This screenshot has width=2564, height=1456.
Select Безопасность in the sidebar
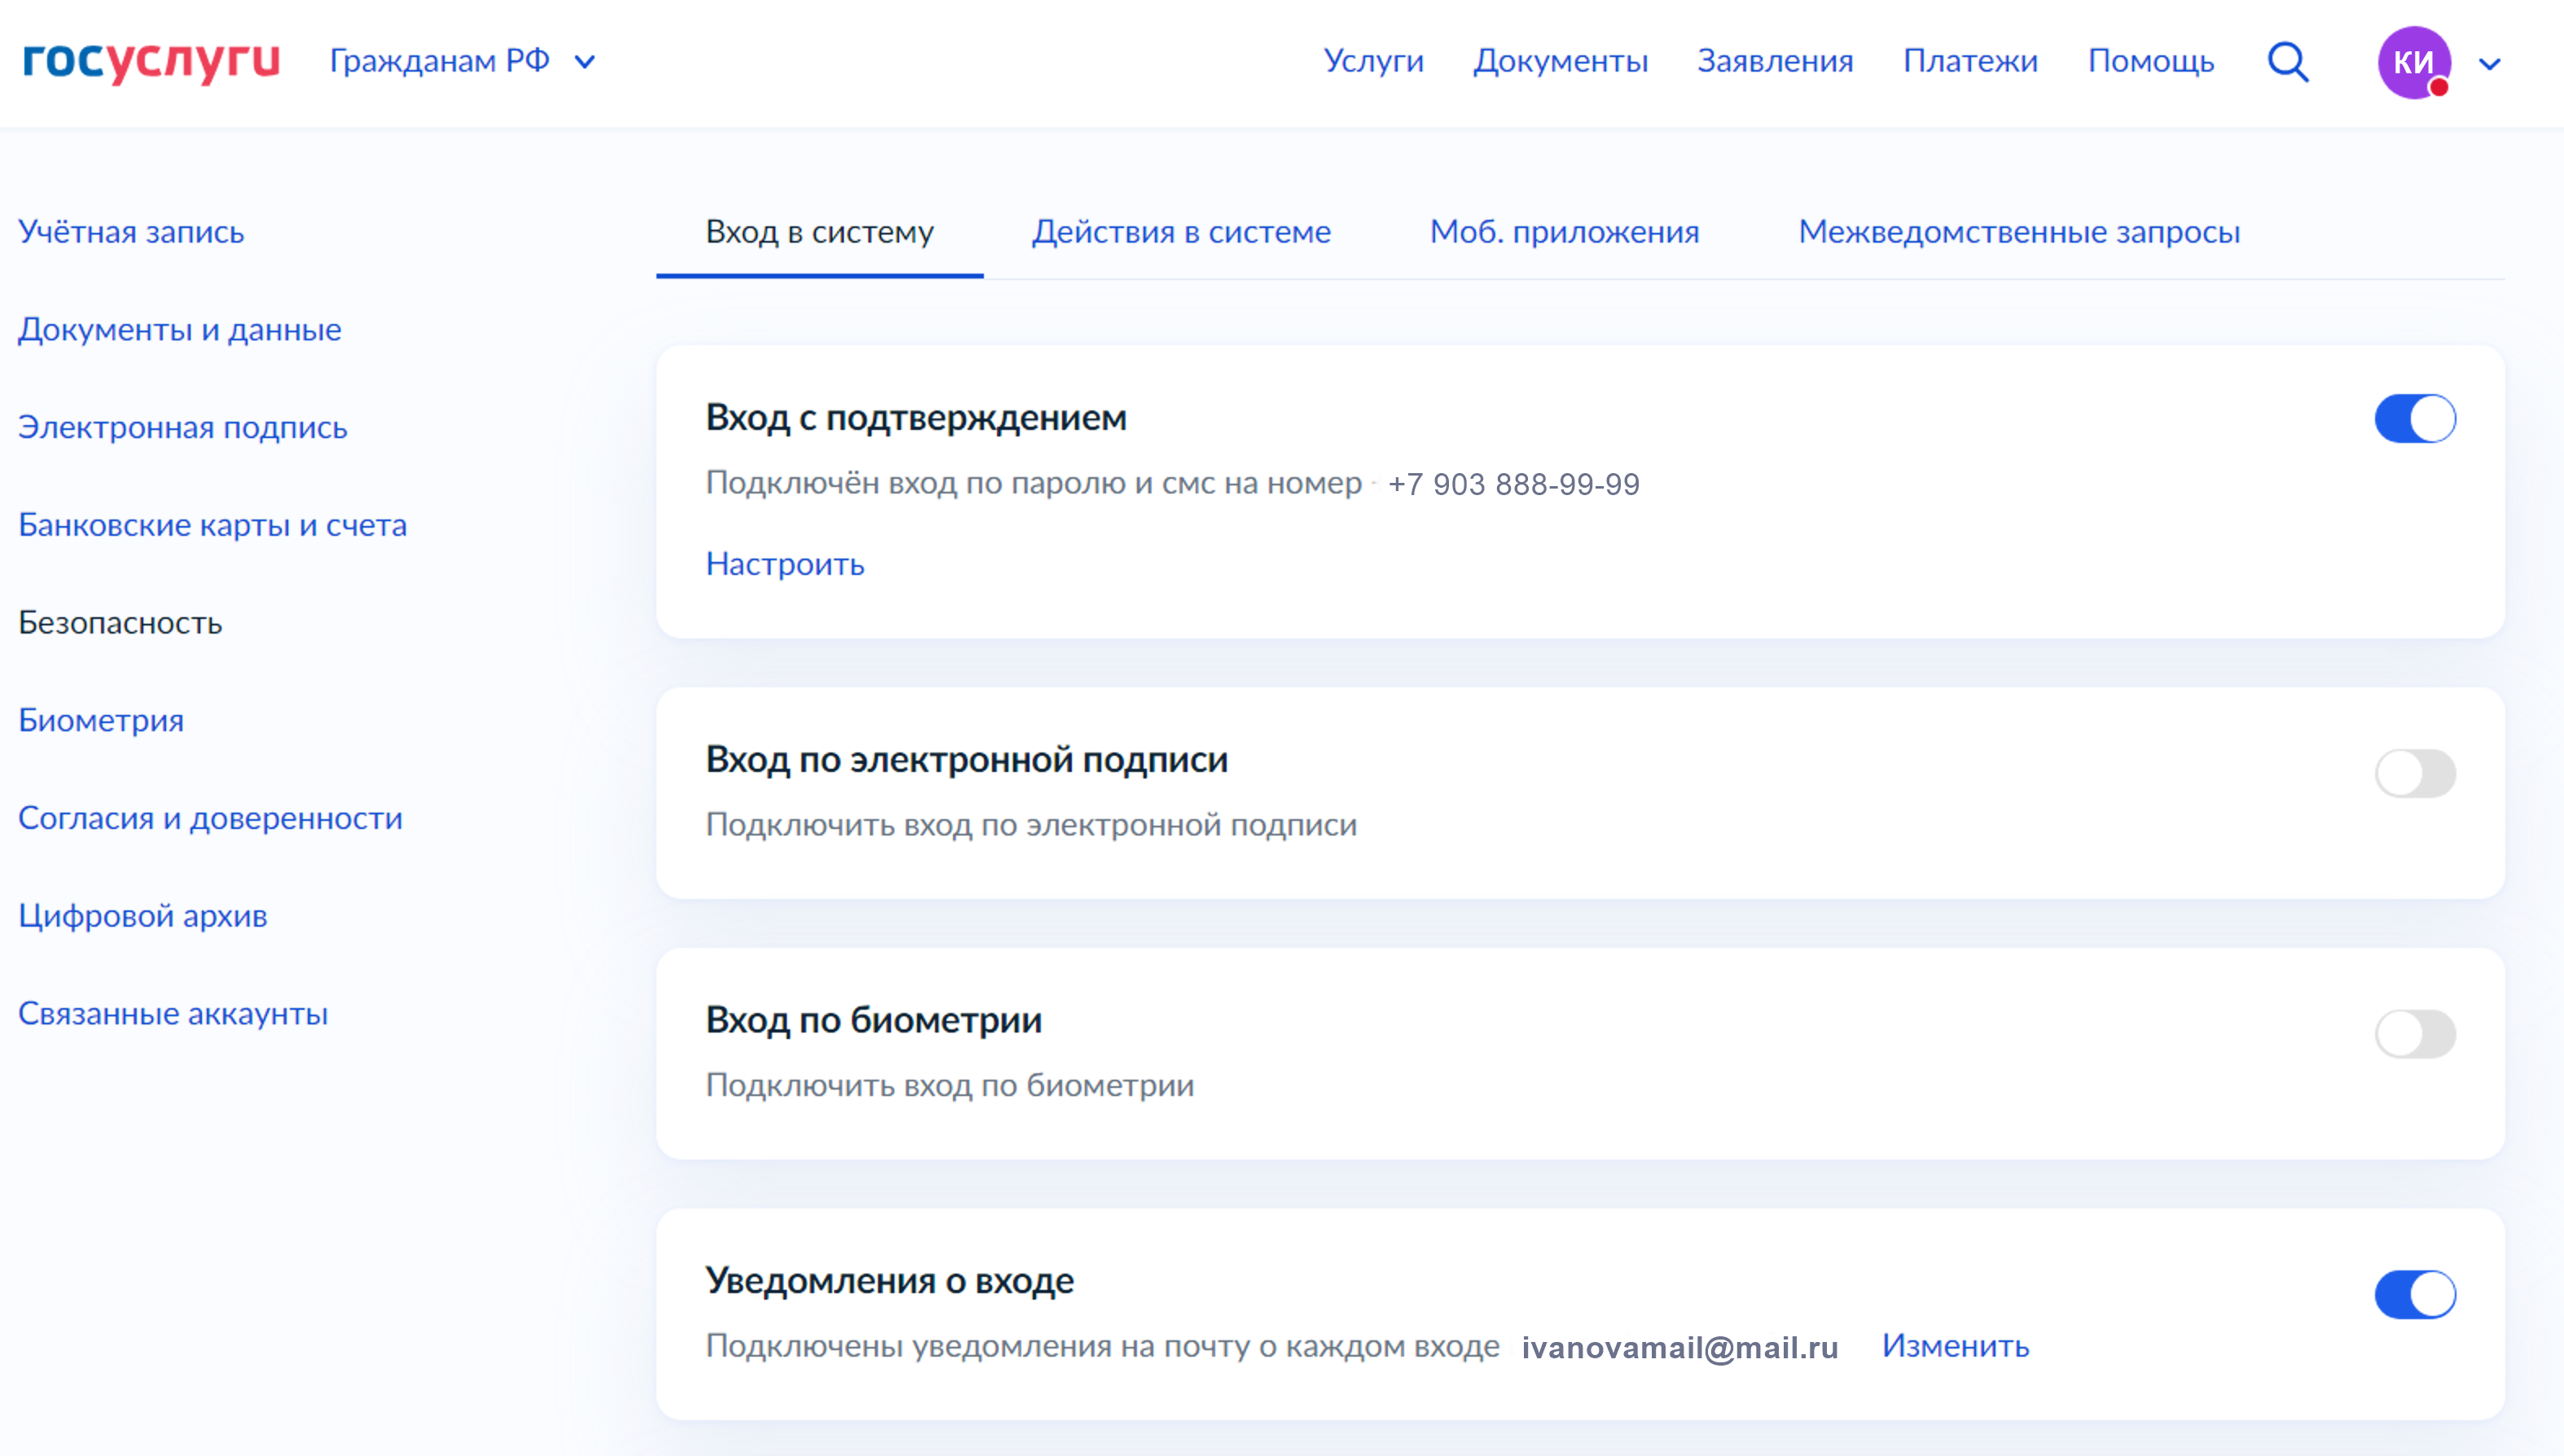[x=120, y=623]
